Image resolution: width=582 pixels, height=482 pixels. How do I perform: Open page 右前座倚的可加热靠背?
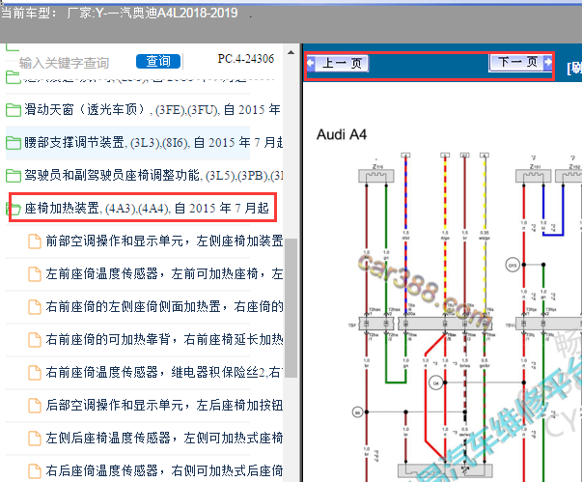(164, 339)
